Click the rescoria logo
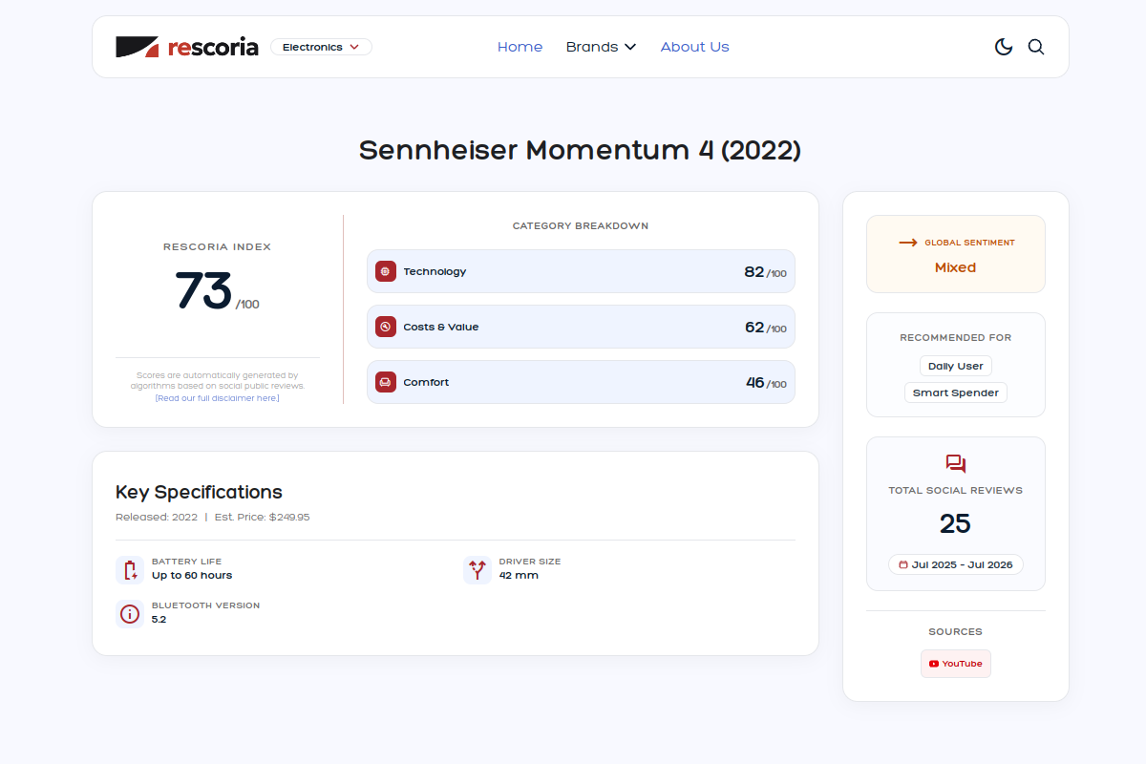This screenshot has width=1146, height=764. point(187,47)
